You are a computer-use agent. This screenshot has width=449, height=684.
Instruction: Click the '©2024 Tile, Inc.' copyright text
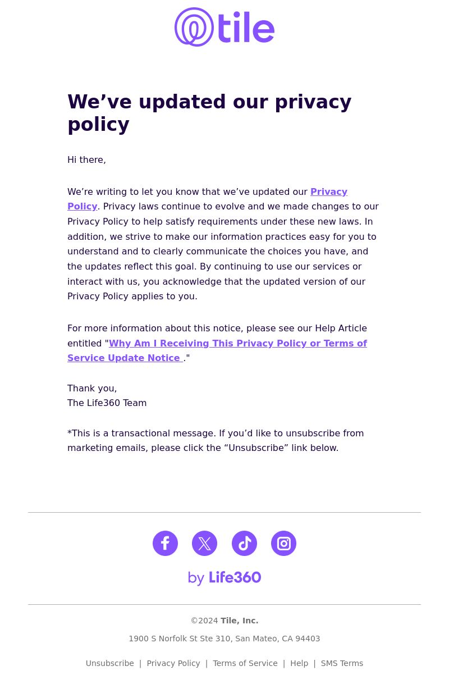coord(224,621)
